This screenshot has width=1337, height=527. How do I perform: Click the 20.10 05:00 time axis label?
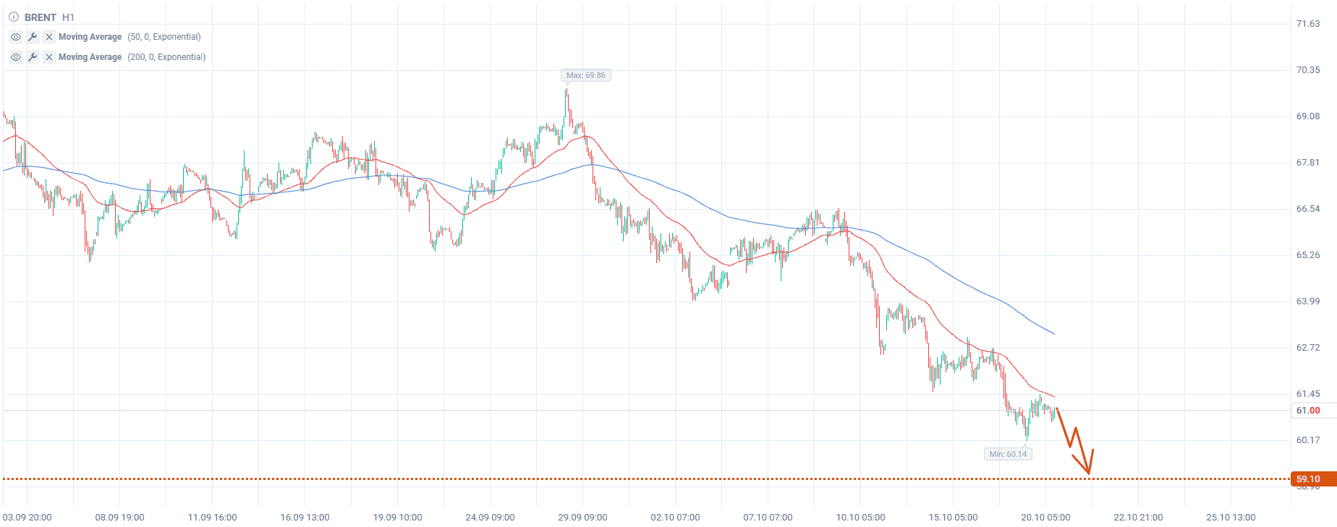tap(1045, 518)
